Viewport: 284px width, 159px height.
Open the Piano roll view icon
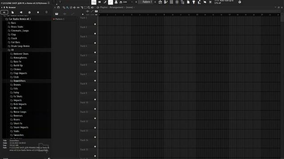tap(166, 2)
